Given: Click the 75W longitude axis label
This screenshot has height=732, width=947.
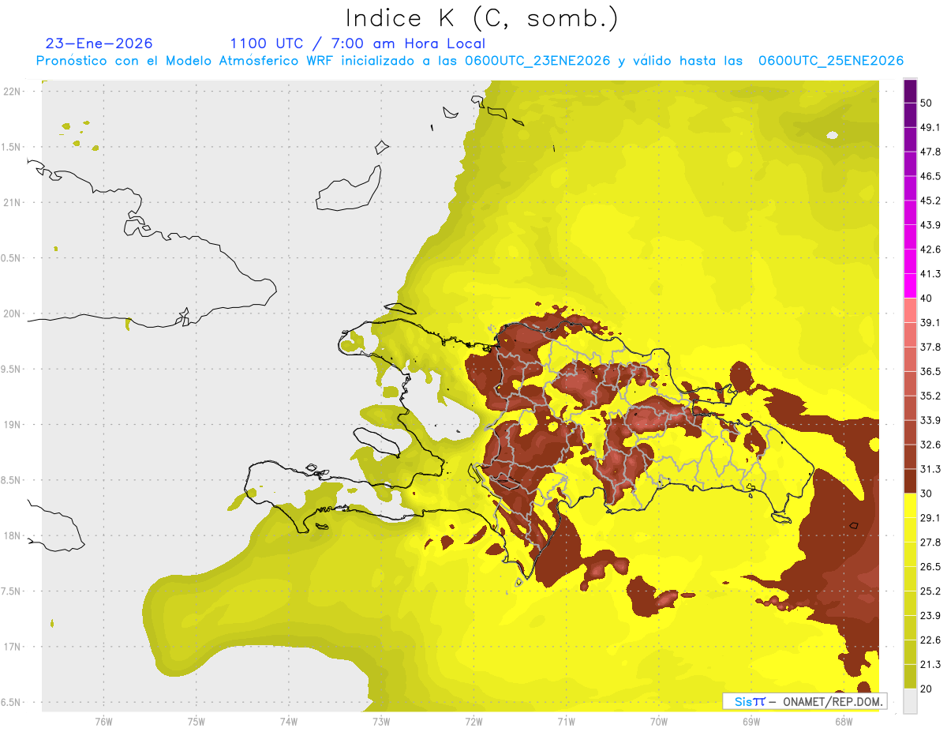Looking at the screenshot, I should [197, 721].
